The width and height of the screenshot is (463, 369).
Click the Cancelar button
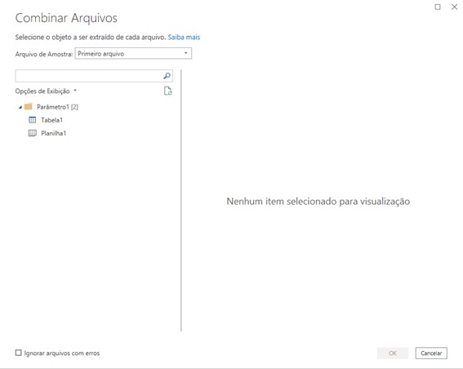431,353
